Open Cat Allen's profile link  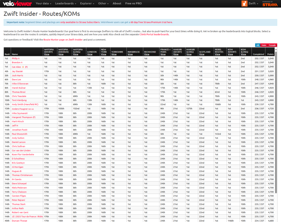pyautogui.click(x=16, y=67)
